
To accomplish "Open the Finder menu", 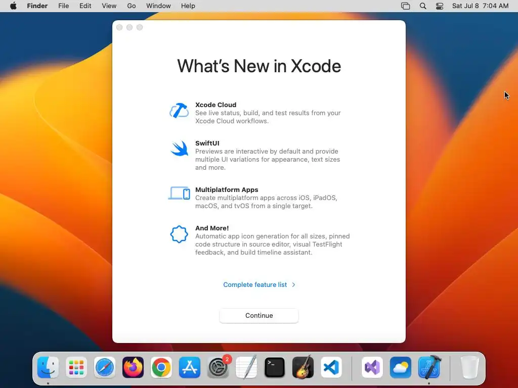I will point(37,6).
